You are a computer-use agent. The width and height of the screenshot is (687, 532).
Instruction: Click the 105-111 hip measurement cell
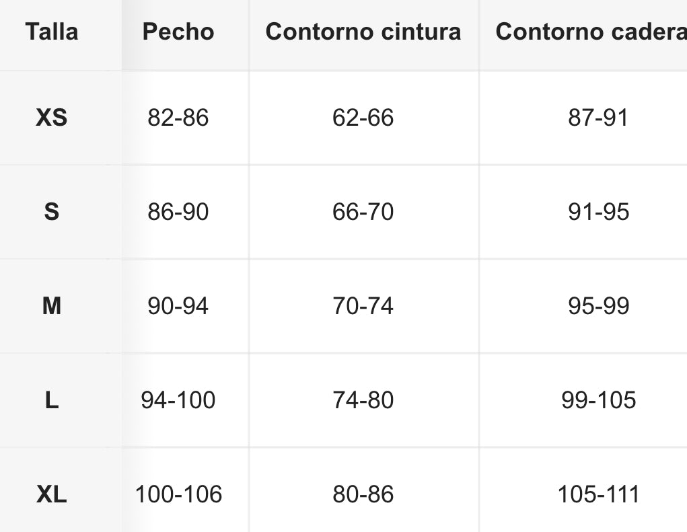(598, 495)
